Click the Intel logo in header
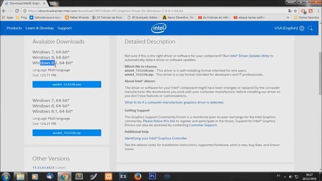 (x=159, y=28)
